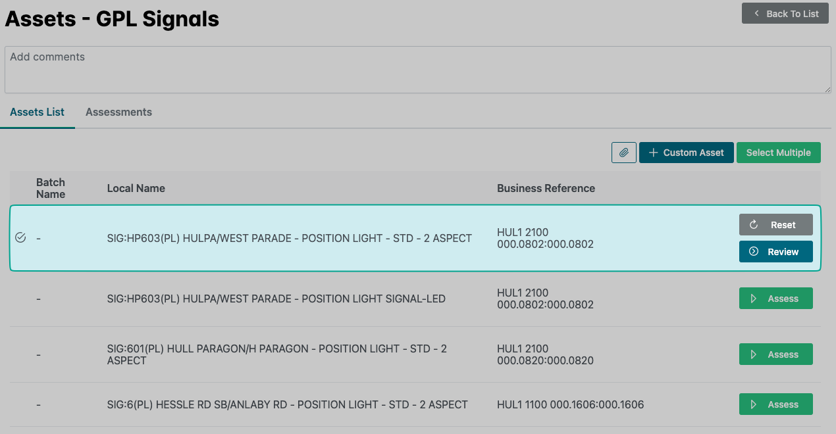Reset the HP603(PL) 2 ASPECT assessment

[775, 225]
